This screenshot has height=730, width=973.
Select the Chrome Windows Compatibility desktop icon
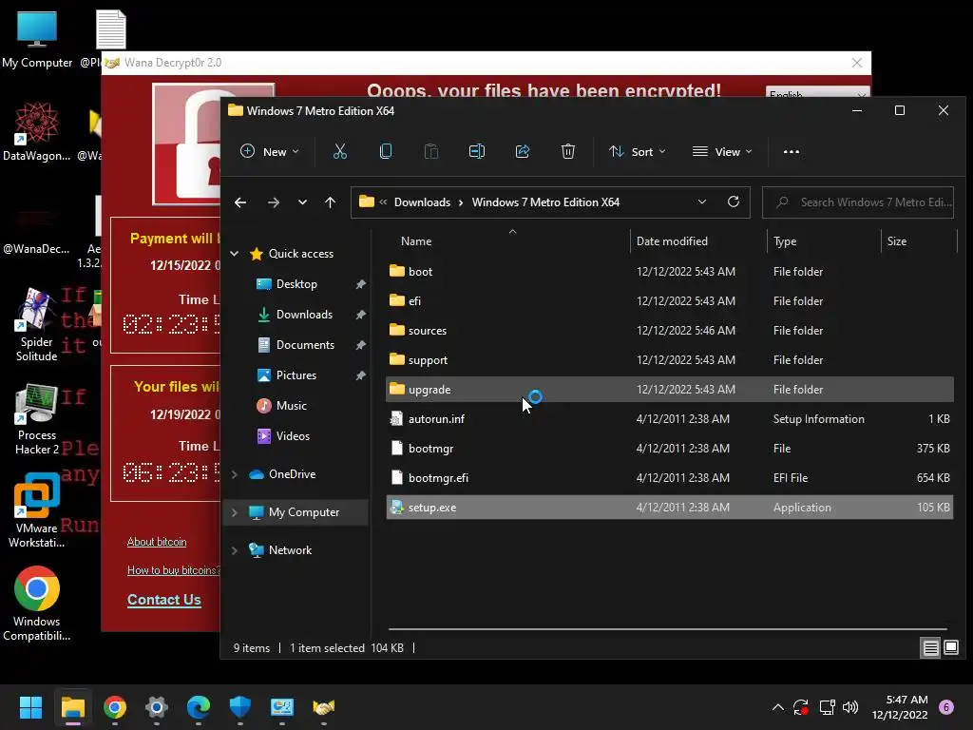tap(37, 604)
